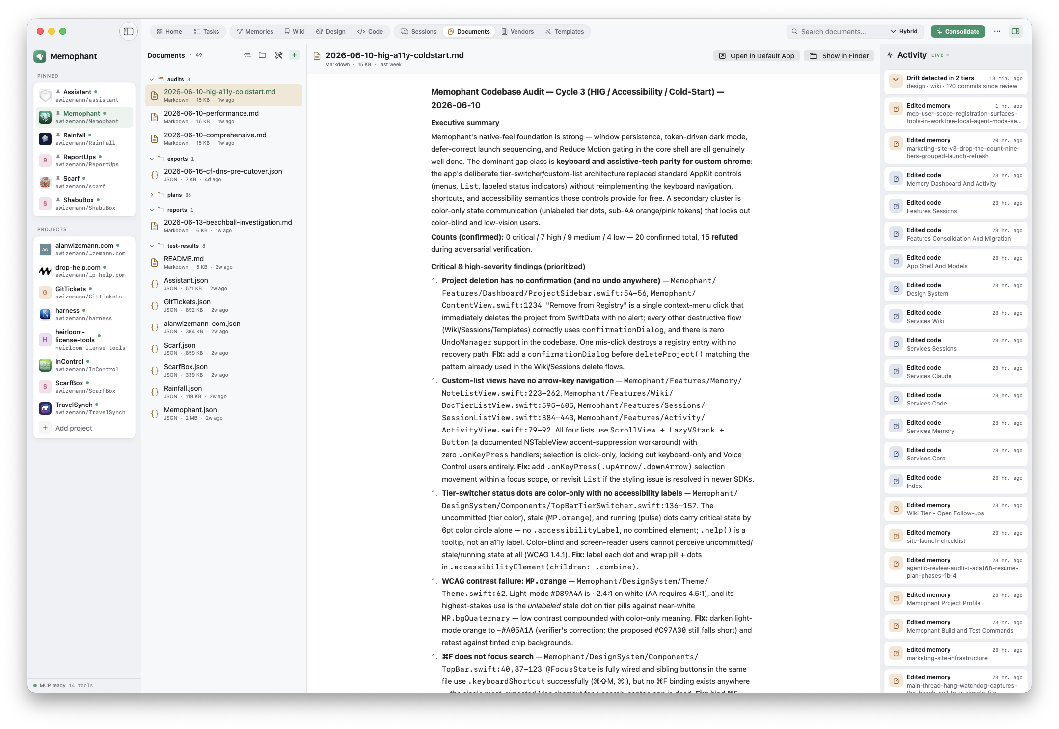Open the GitTickets project icon
This screenshot has height=729, width=1059.
point(45,293)
